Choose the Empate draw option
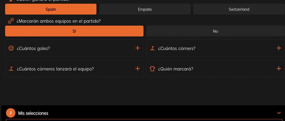 145,9
